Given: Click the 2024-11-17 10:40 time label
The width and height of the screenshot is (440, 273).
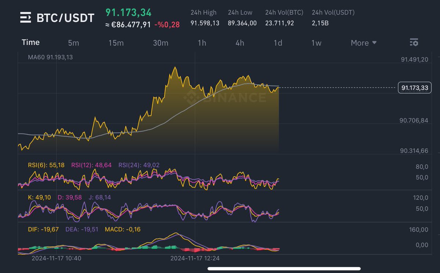Looking at the screenshot, I should 56,258.
